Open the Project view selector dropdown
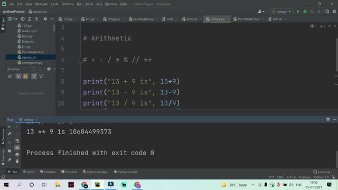 pos(13,19)
